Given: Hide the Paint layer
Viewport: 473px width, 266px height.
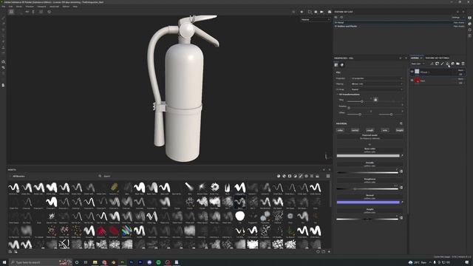Looking at the screenshot, I should pyautogui.click(x=412, y=81).
